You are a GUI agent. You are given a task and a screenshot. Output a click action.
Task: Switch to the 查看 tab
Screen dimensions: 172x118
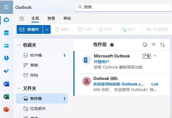[x=51, y=18]
